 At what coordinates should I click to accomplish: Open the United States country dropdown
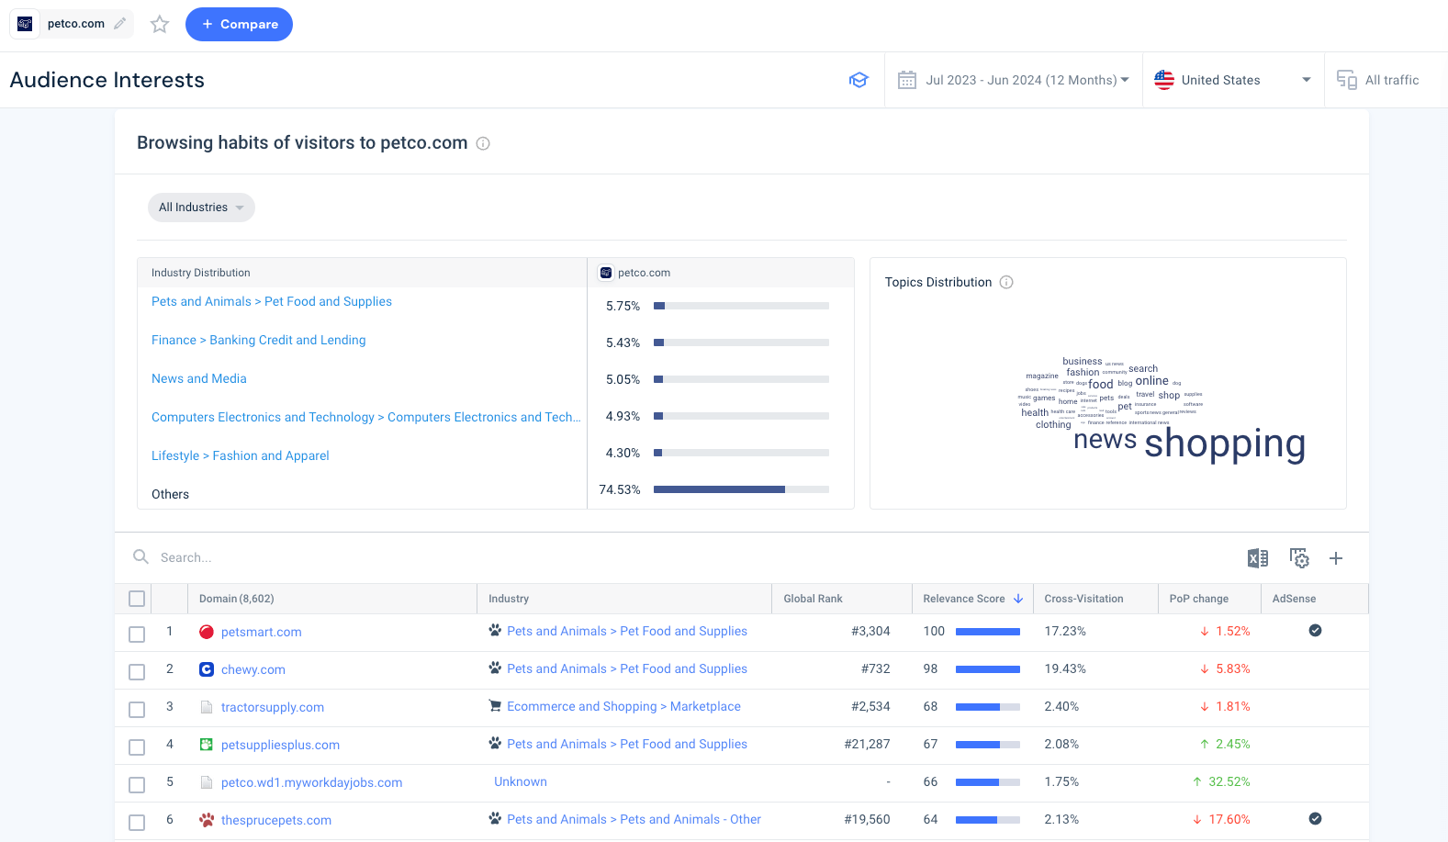(1232, 80)
